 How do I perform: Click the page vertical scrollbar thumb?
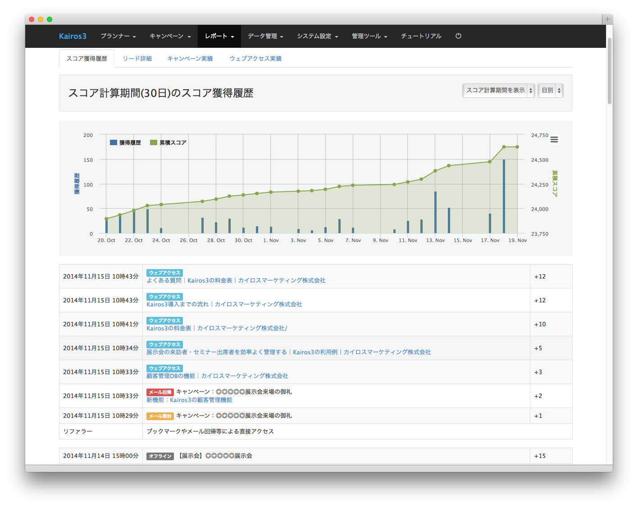(x=610, y=71)
